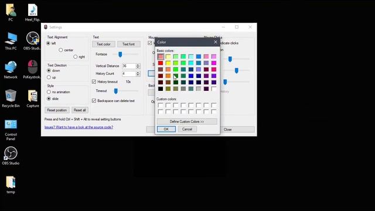This screenshot has height=211, width=375.
Task: Close the Color dialog with the X
Action: (215, 42)
